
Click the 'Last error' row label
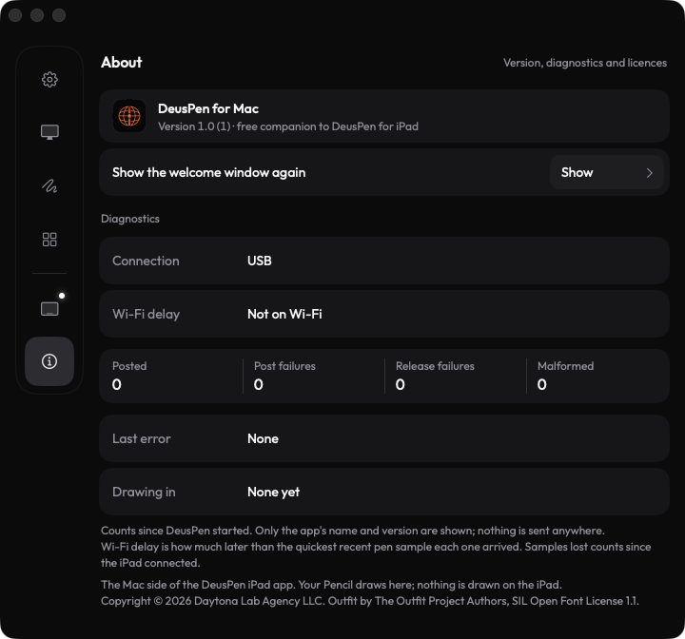click(142, 438)
